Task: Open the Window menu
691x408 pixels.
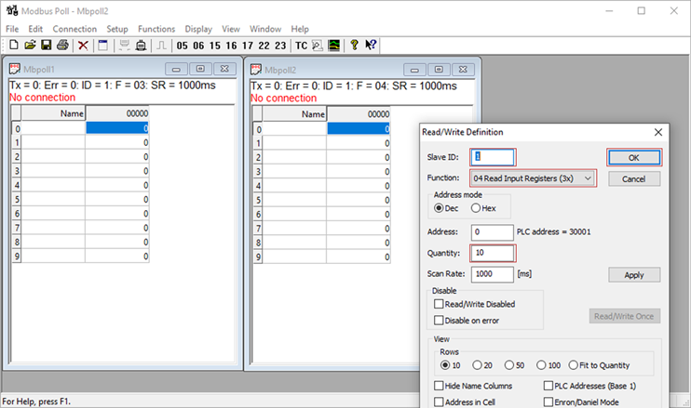Action: pos(265,29)
